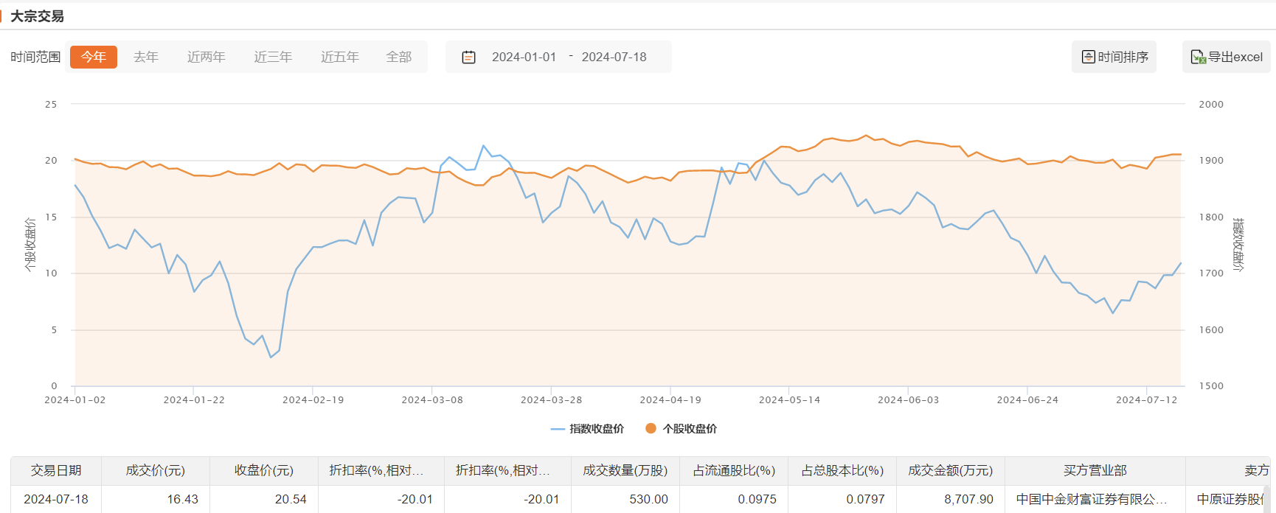Click the 时间排序 button label
The image size is (1276, 513).
[x=1123, y=57]
